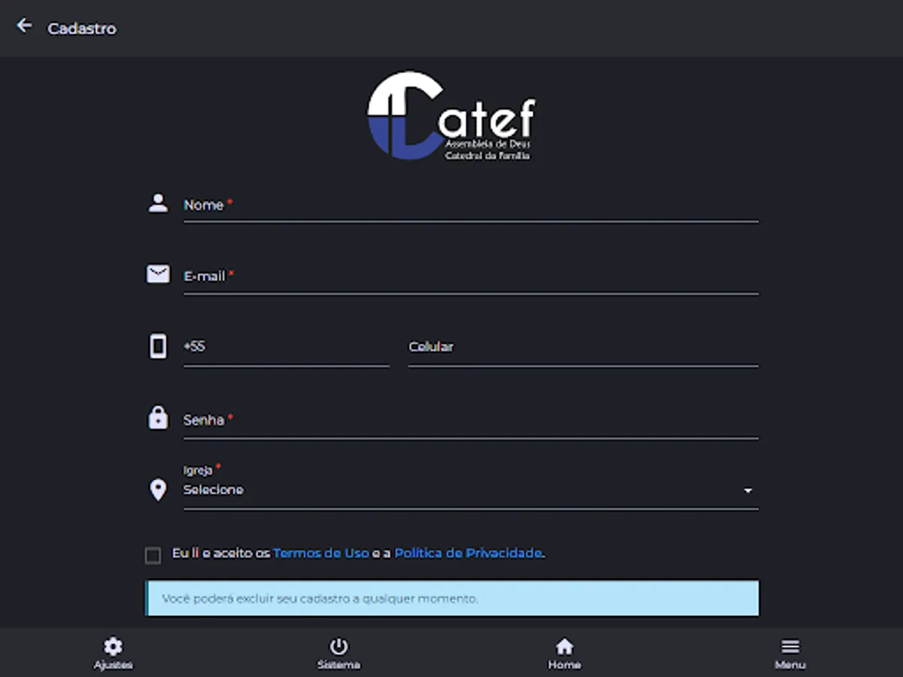903x677 pixels.
Task: Focus the E-mail input field
Action: point(471,277)
